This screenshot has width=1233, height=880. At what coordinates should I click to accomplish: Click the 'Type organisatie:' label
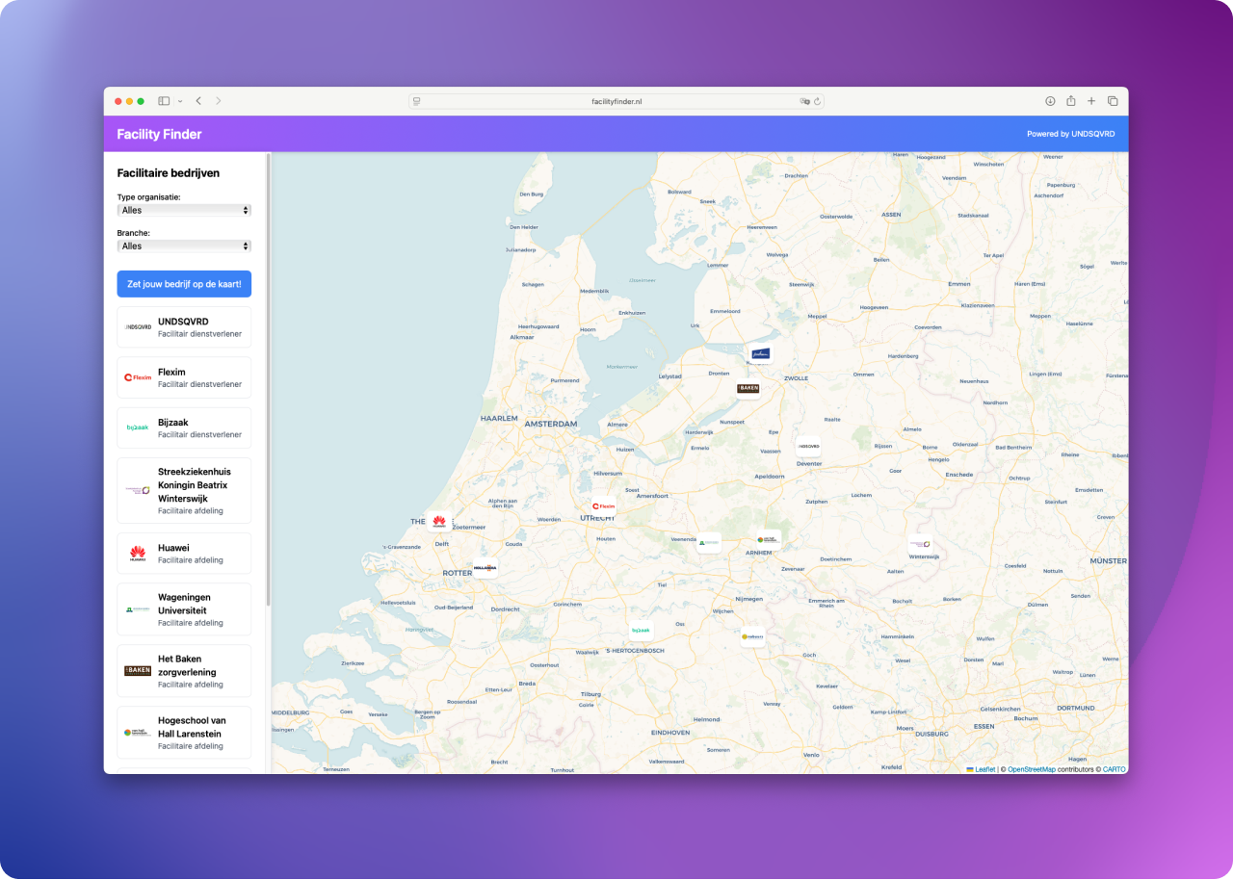149,197
